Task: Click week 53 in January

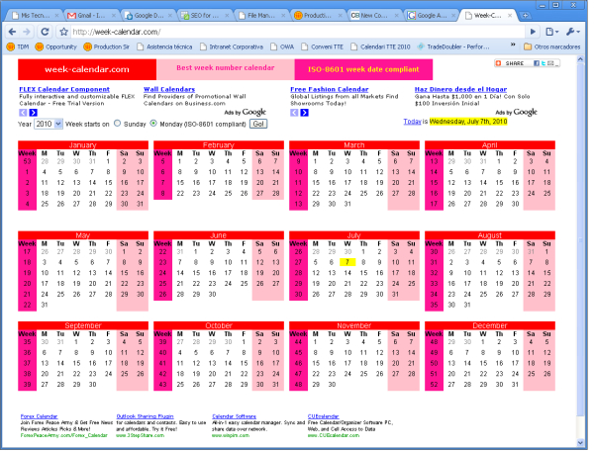Action: click(27, 161)
